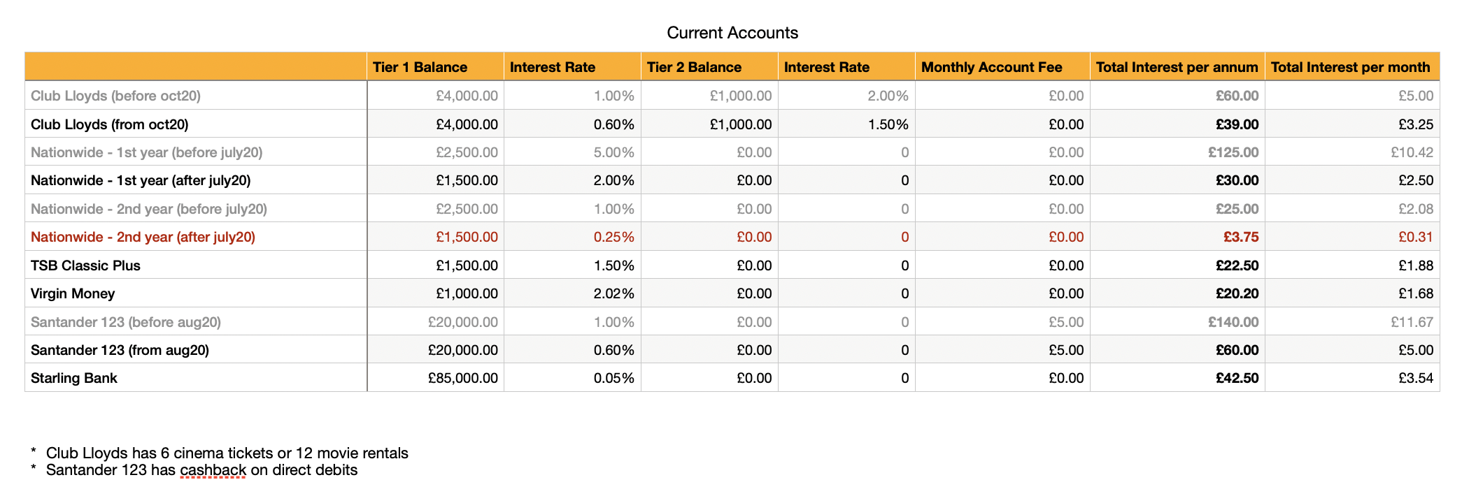Viewport: 1462px width, 503px height.
Task: Select Santander 123 (from aug20) label
Action: pos(120,350)
